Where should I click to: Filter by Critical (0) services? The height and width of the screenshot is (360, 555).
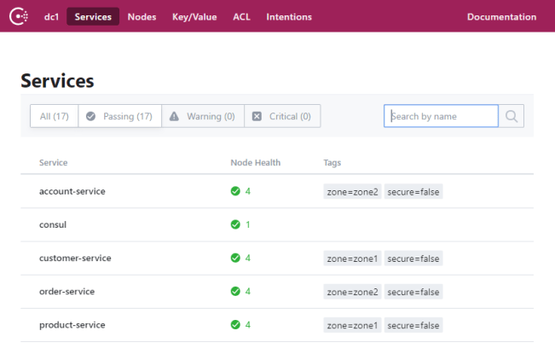(282, 116)
